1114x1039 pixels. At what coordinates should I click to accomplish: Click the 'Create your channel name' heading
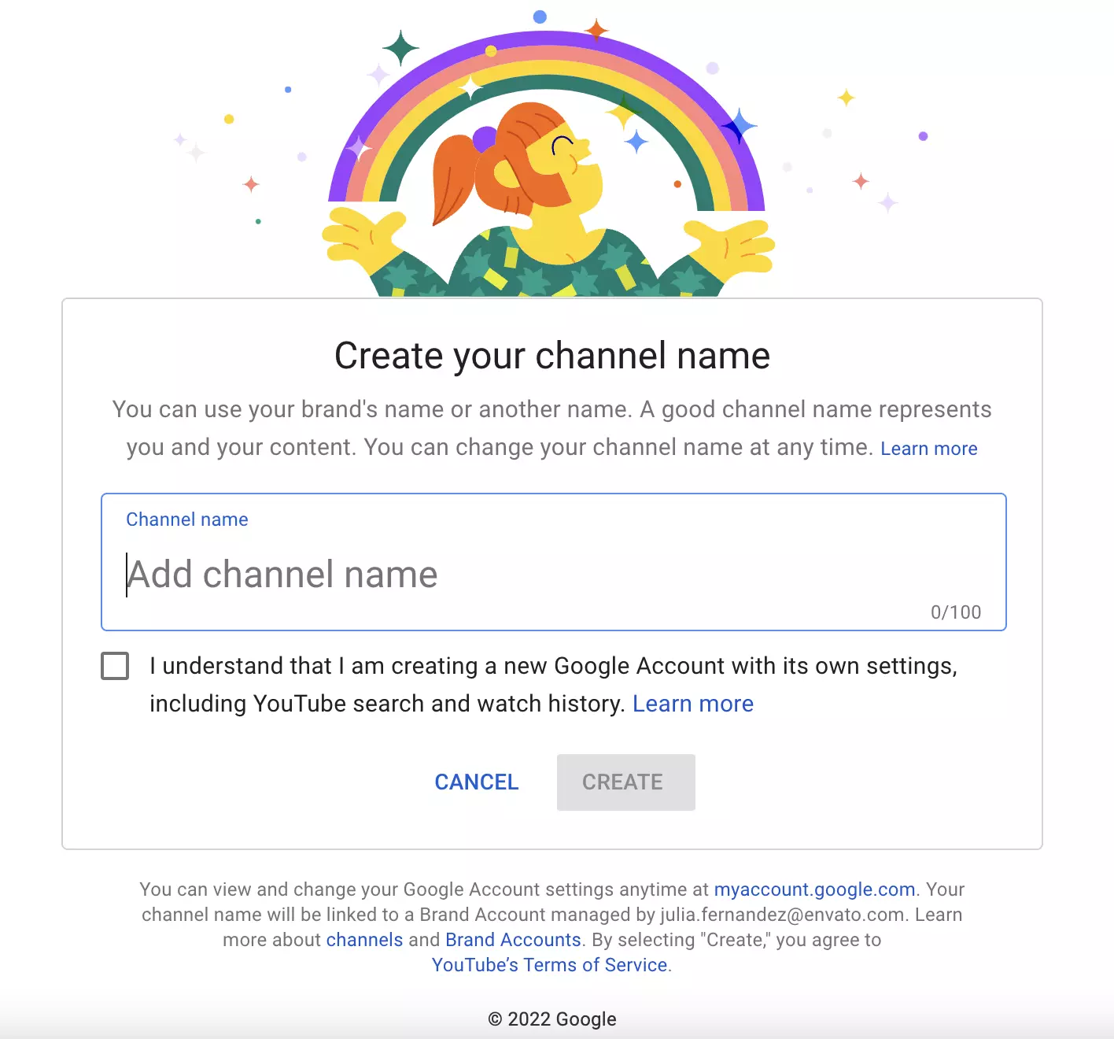coord(551,356)
